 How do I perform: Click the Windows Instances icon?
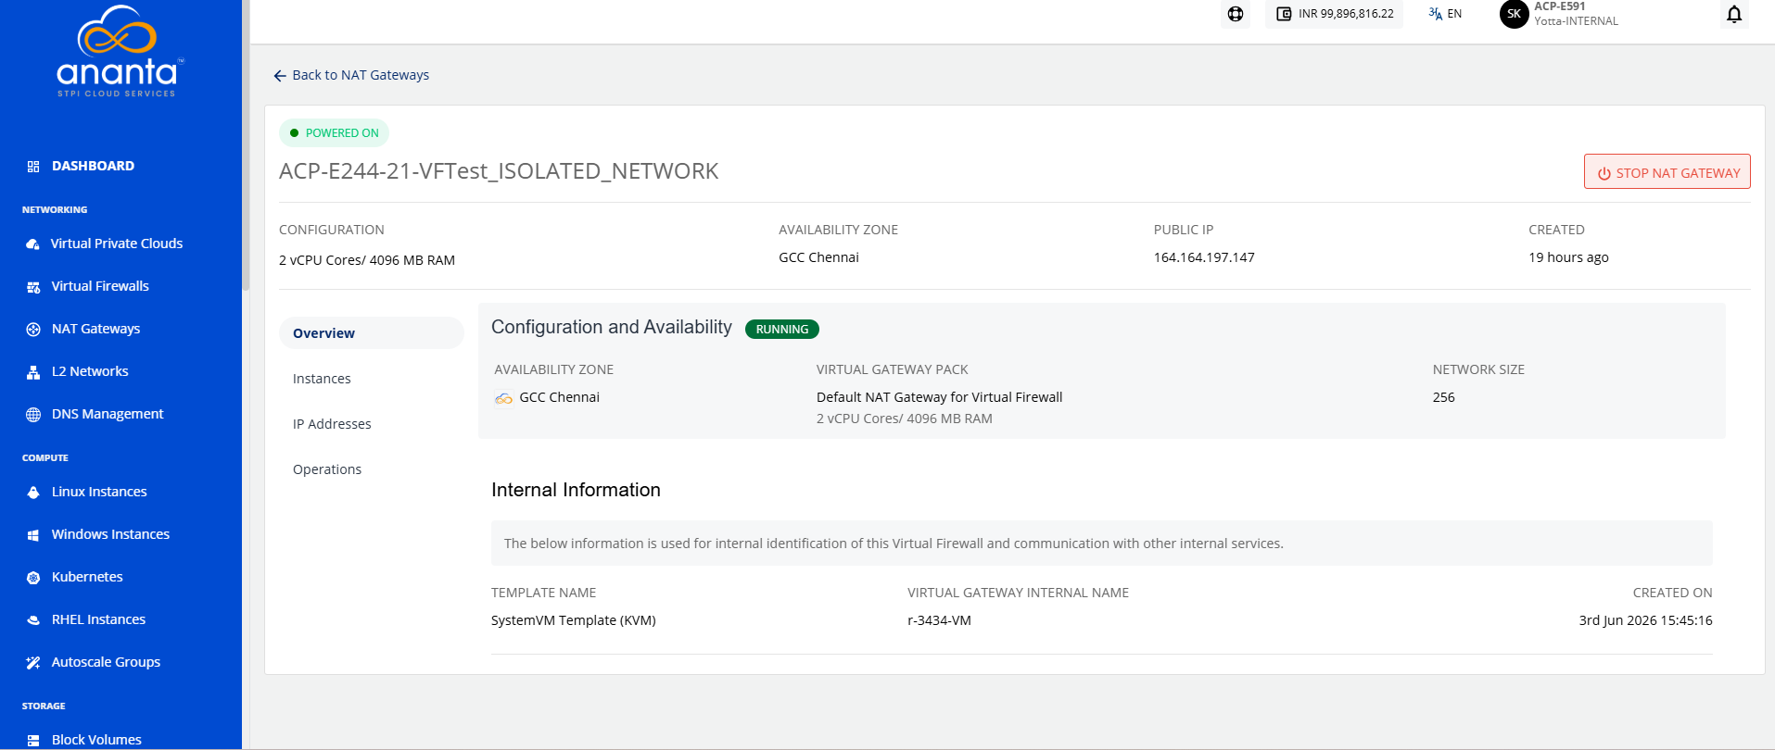tap(33, 535)
